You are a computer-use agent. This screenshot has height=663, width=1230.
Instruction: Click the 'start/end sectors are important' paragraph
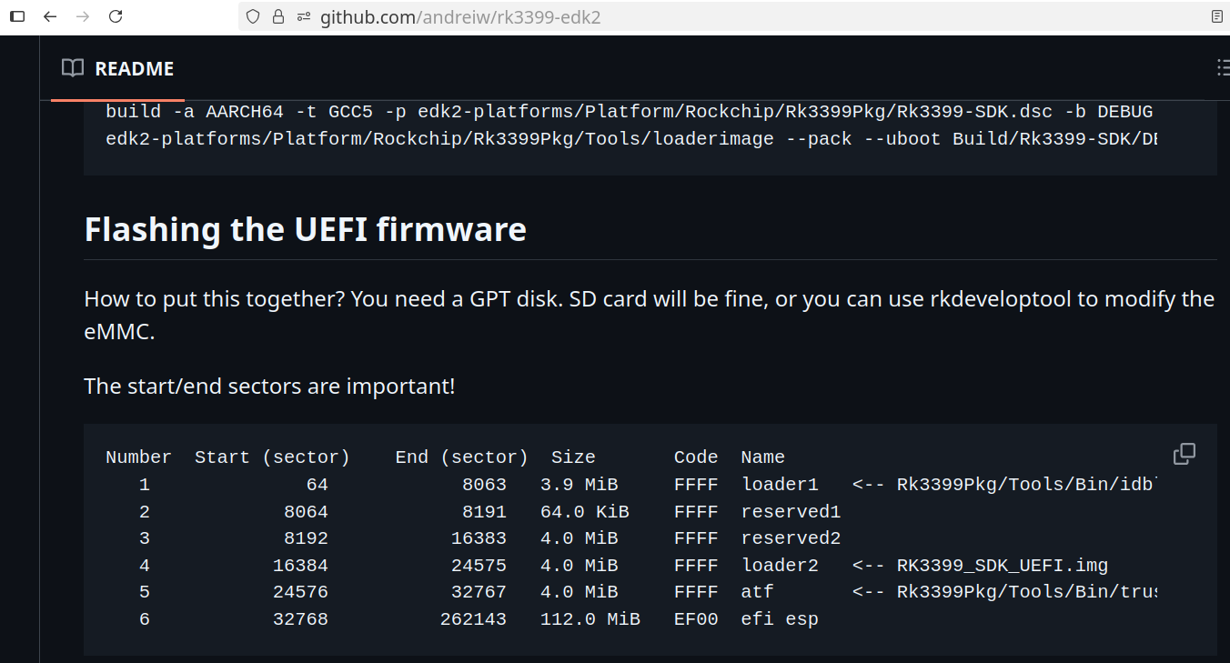pyautogui.click(x=269, y=387)
